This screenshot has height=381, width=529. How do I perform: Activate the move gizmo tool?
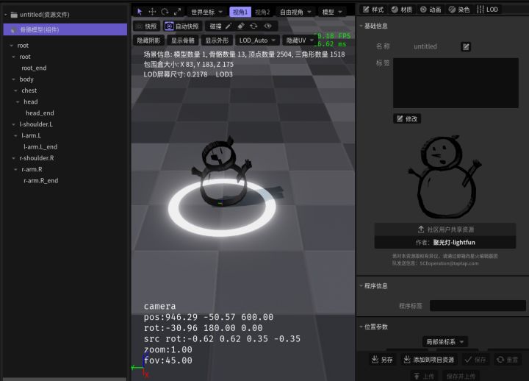pyautogui.click(x=152, y=12)
